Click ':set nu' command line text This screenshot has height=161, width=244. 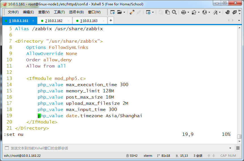pos(14,134)
